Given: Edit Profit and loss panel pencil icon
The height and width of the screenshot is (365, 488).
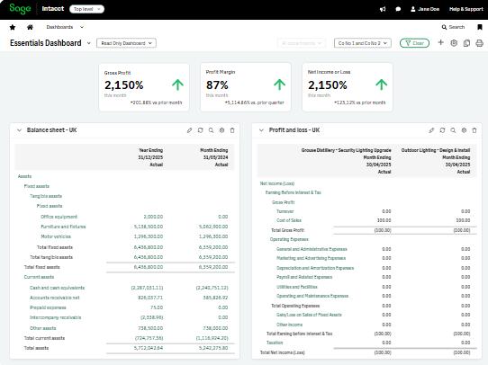Looking at the screenshot, I should coord(431,130).
